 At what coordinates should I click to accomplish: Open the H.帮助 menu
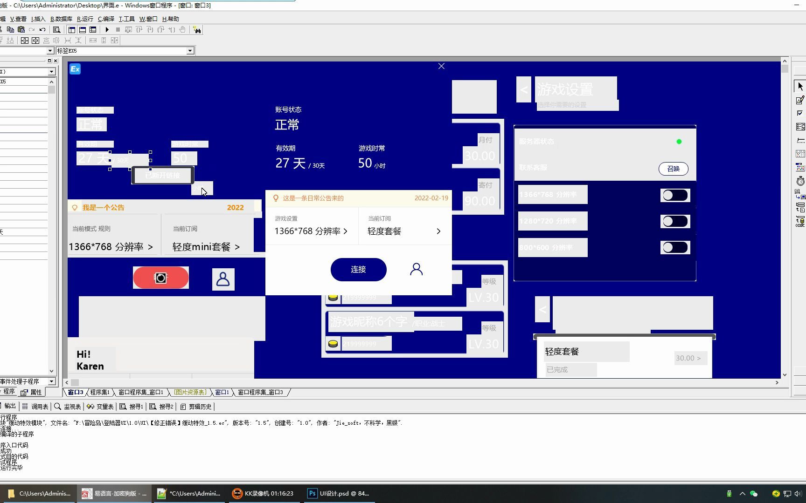click(170, 19)
